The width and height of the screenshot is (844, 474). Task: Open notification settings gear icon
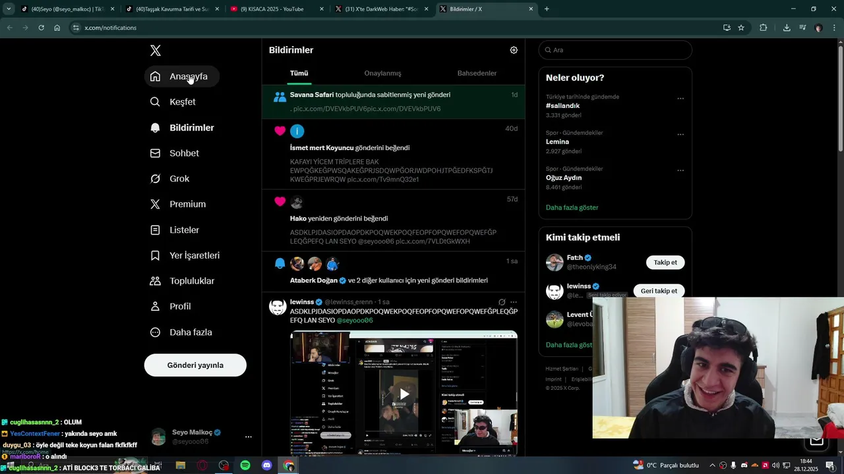click(x=514, y=50)
